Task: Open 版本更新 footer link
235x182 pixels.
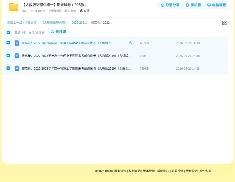Action: [149, 171]
